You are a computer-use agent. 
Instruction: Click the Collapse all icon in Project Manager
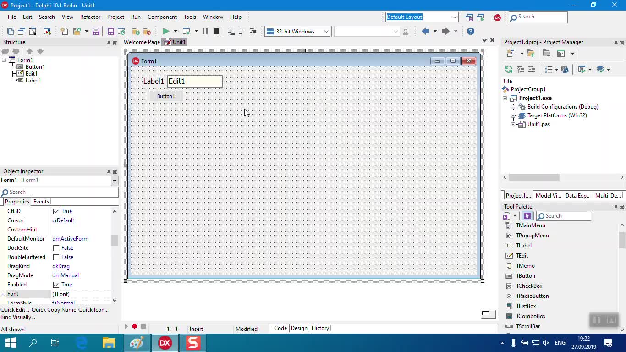[532, 69]
